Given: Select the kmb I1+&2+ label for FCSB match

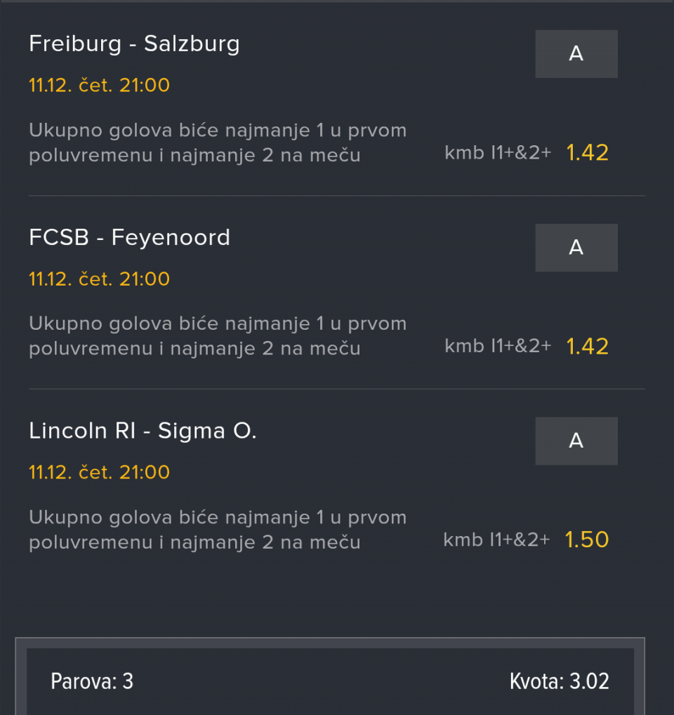Looking at the screenshot, I should click(x=498, y=346).
